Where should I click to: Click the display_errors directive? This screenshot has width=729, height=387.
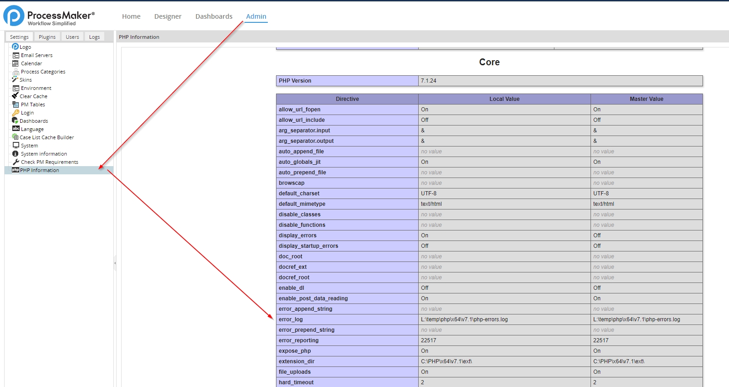(x=298, y=235)
